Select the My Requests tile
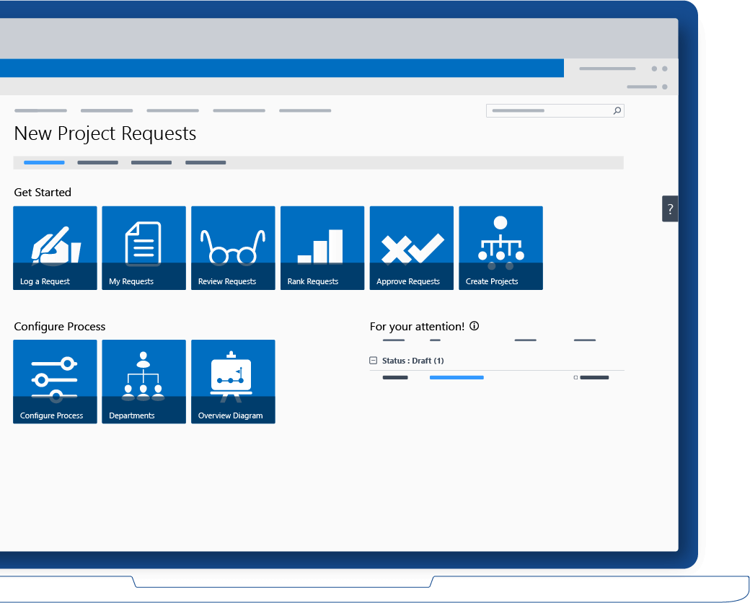 tap(144, 247)
